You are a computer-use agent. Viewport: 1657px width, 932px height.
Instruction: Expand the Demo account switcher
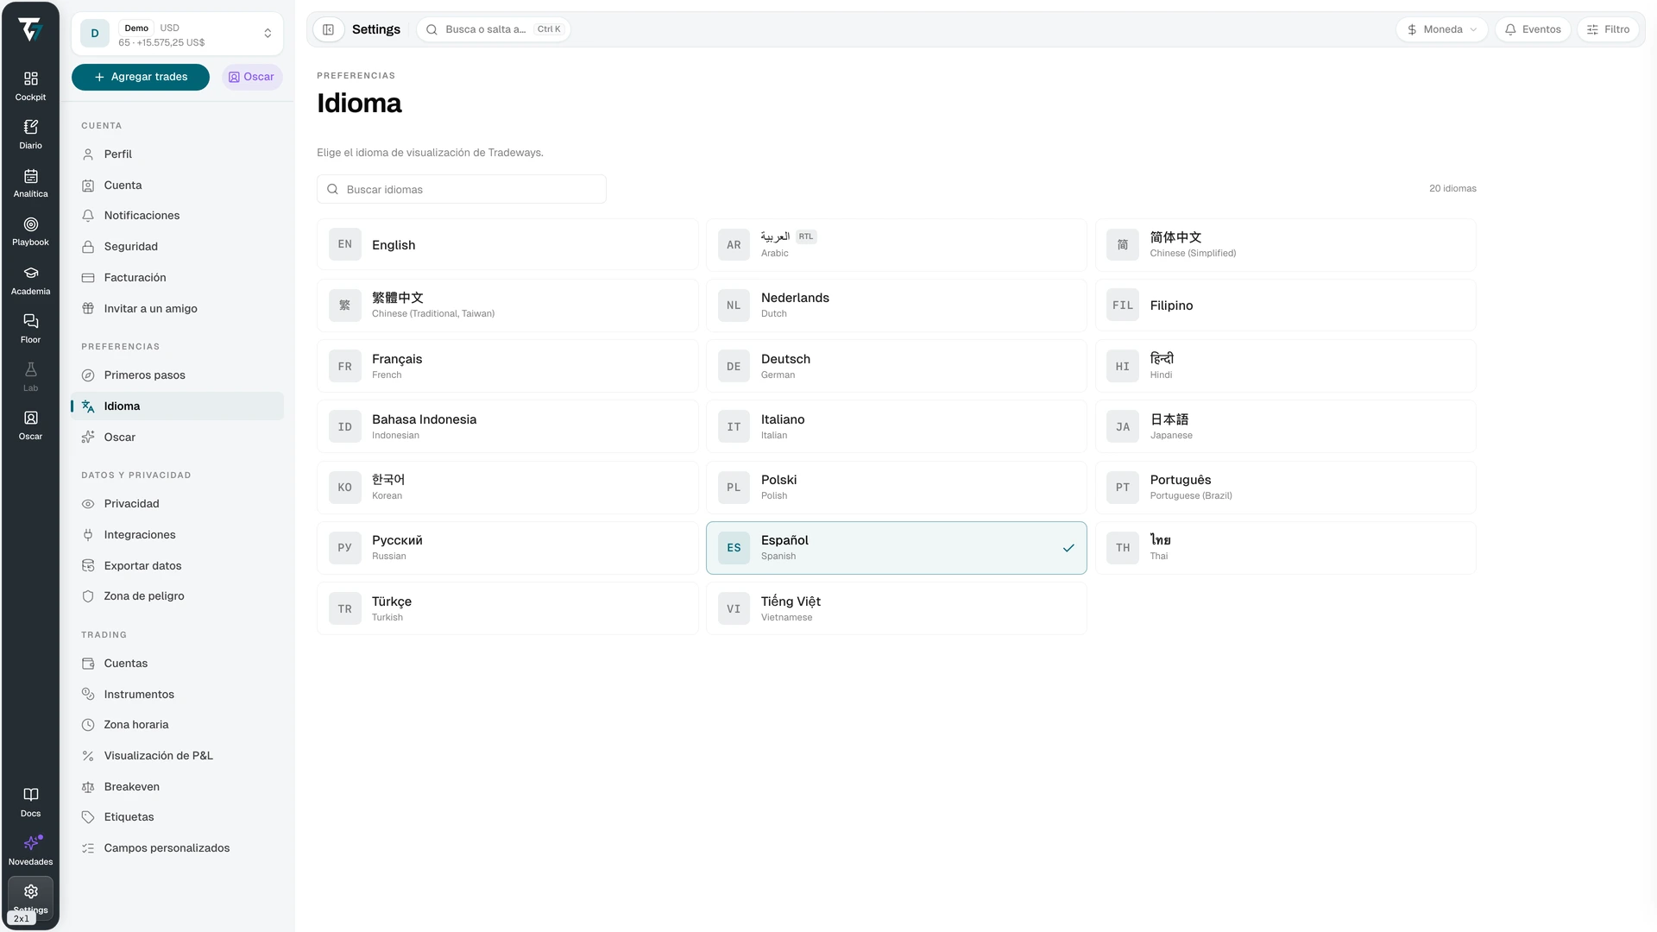177,34
